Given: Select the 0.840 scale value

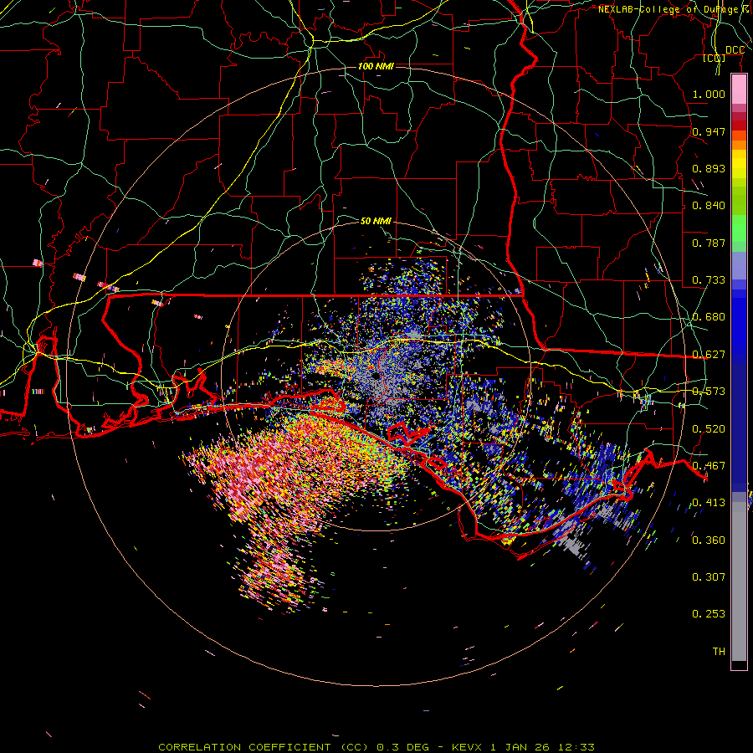Looking at the screenshot, I should click(x=709, y=206).
